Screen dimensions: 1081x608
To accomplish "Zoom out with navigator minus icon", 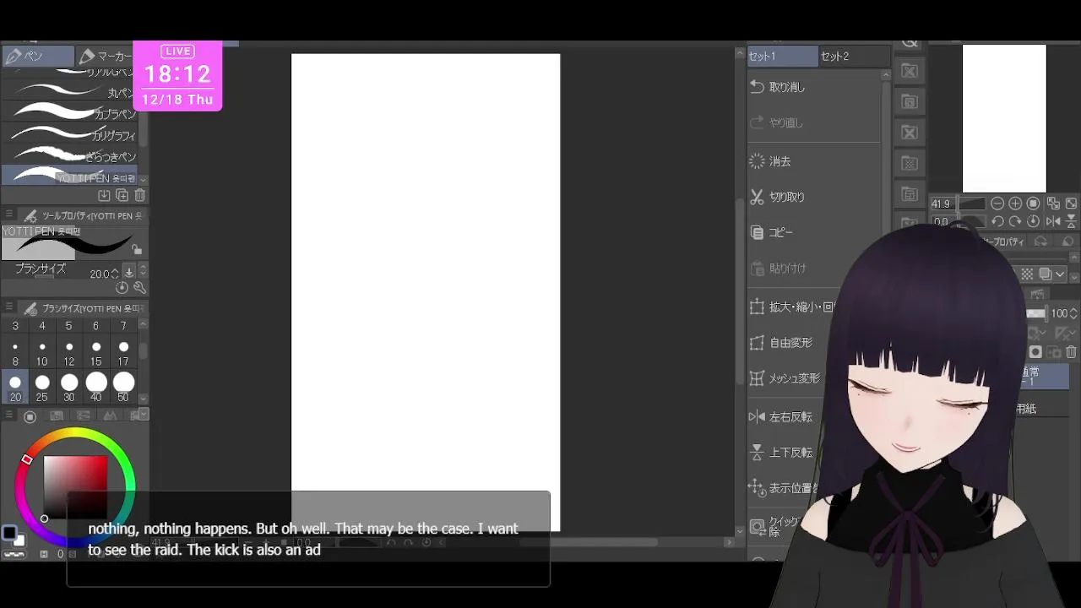I will pos(997,204).
